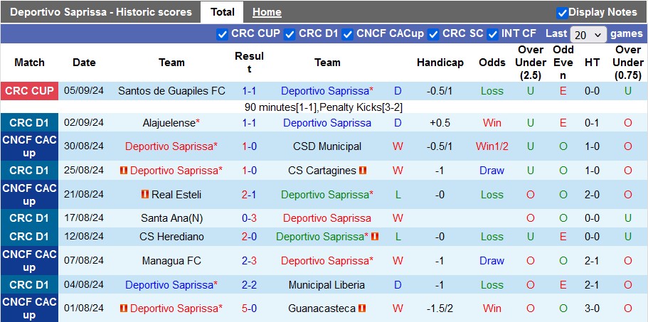The image size is (648, 322).
Task: Toggle the CNCF CACup filter checkbox
Action: click(347, 33)
